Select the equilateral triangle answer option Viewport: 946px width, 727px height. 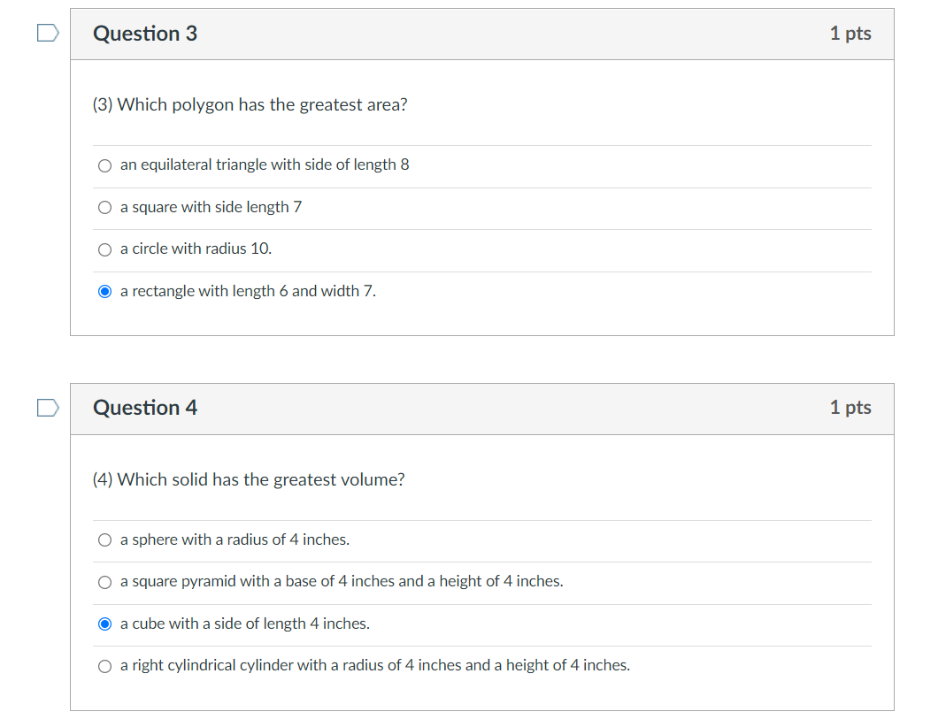click(x=104, y=165)
